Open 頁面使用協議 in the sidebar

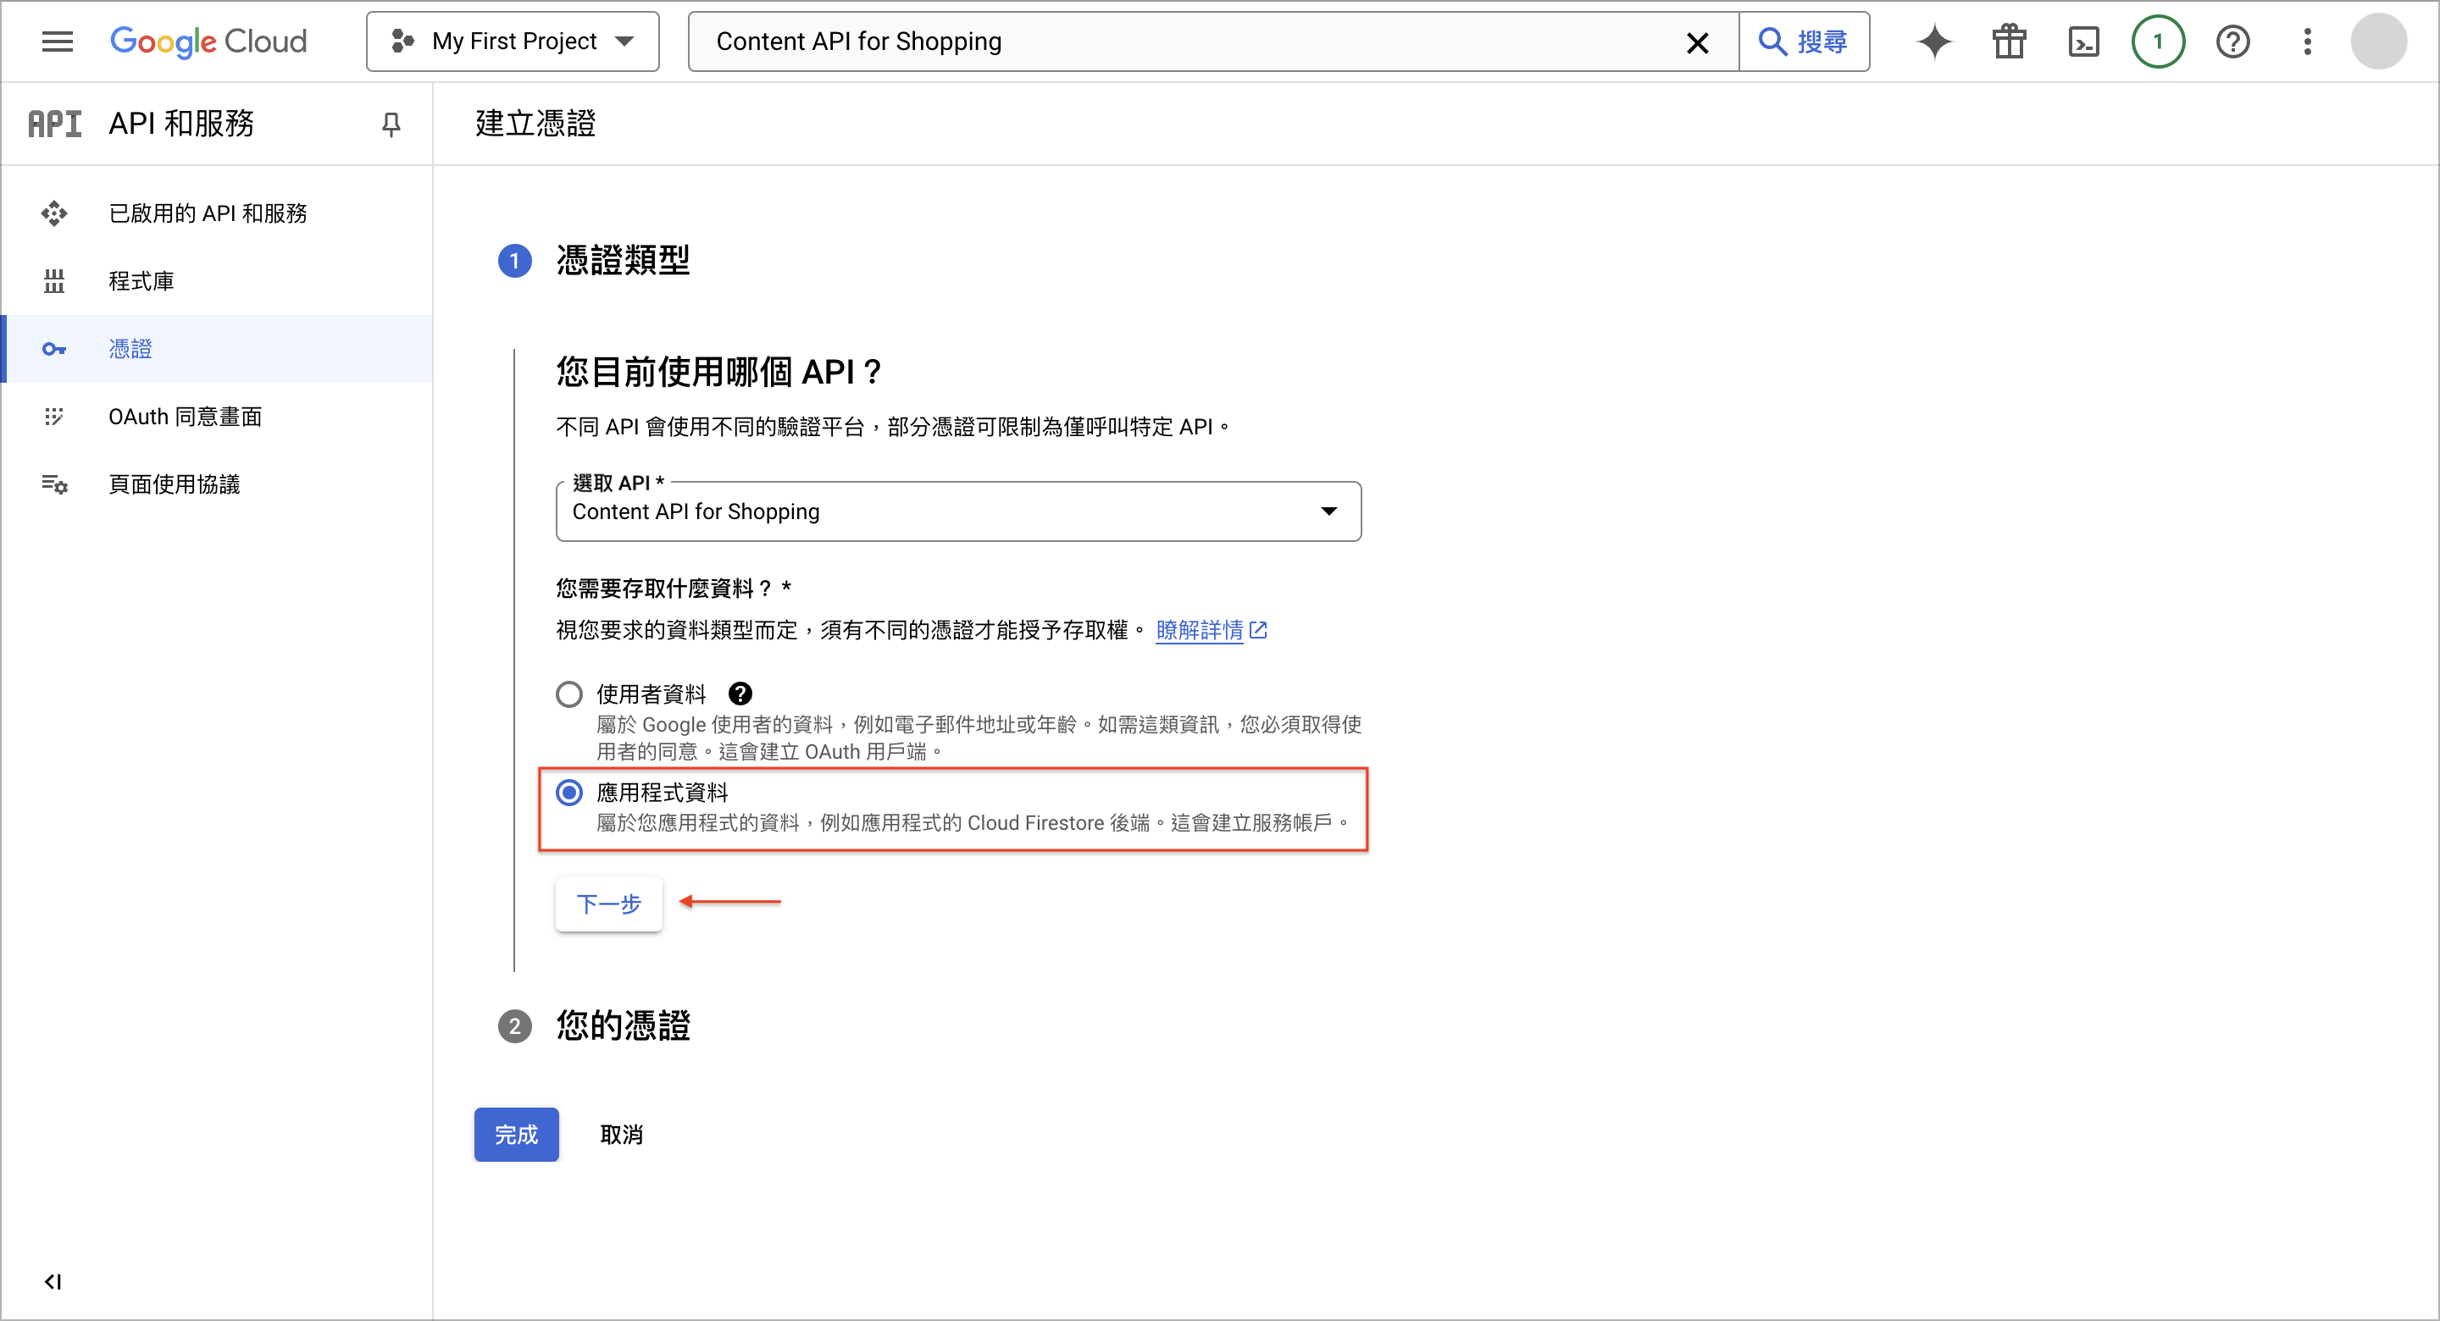(x=217, y=485)
